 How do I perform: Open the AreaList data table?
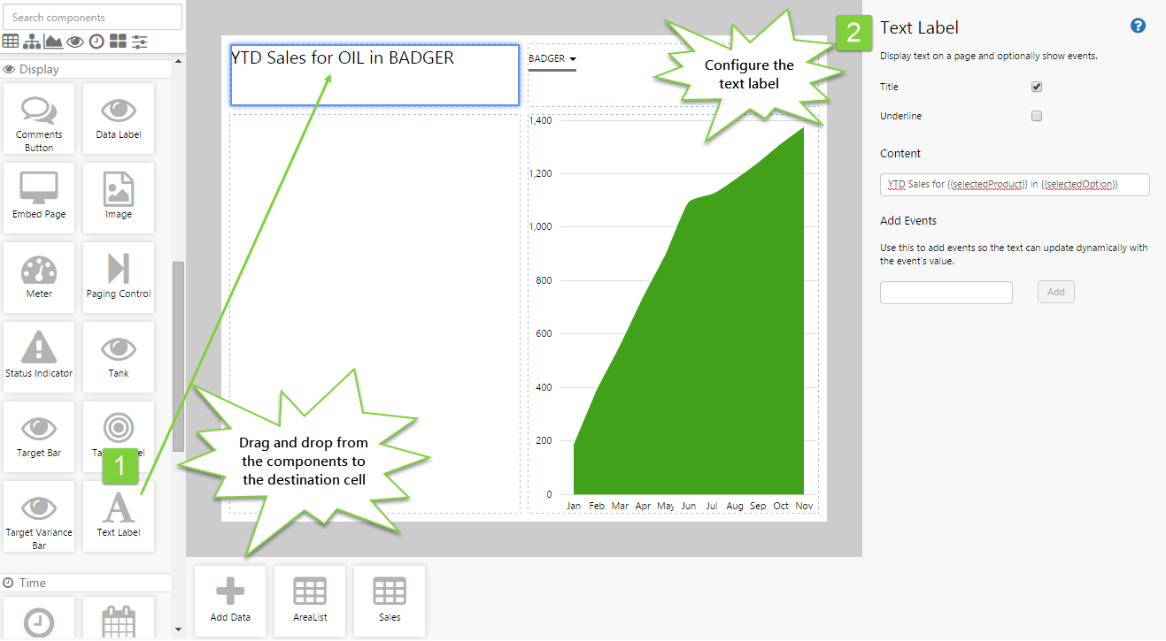310,601
